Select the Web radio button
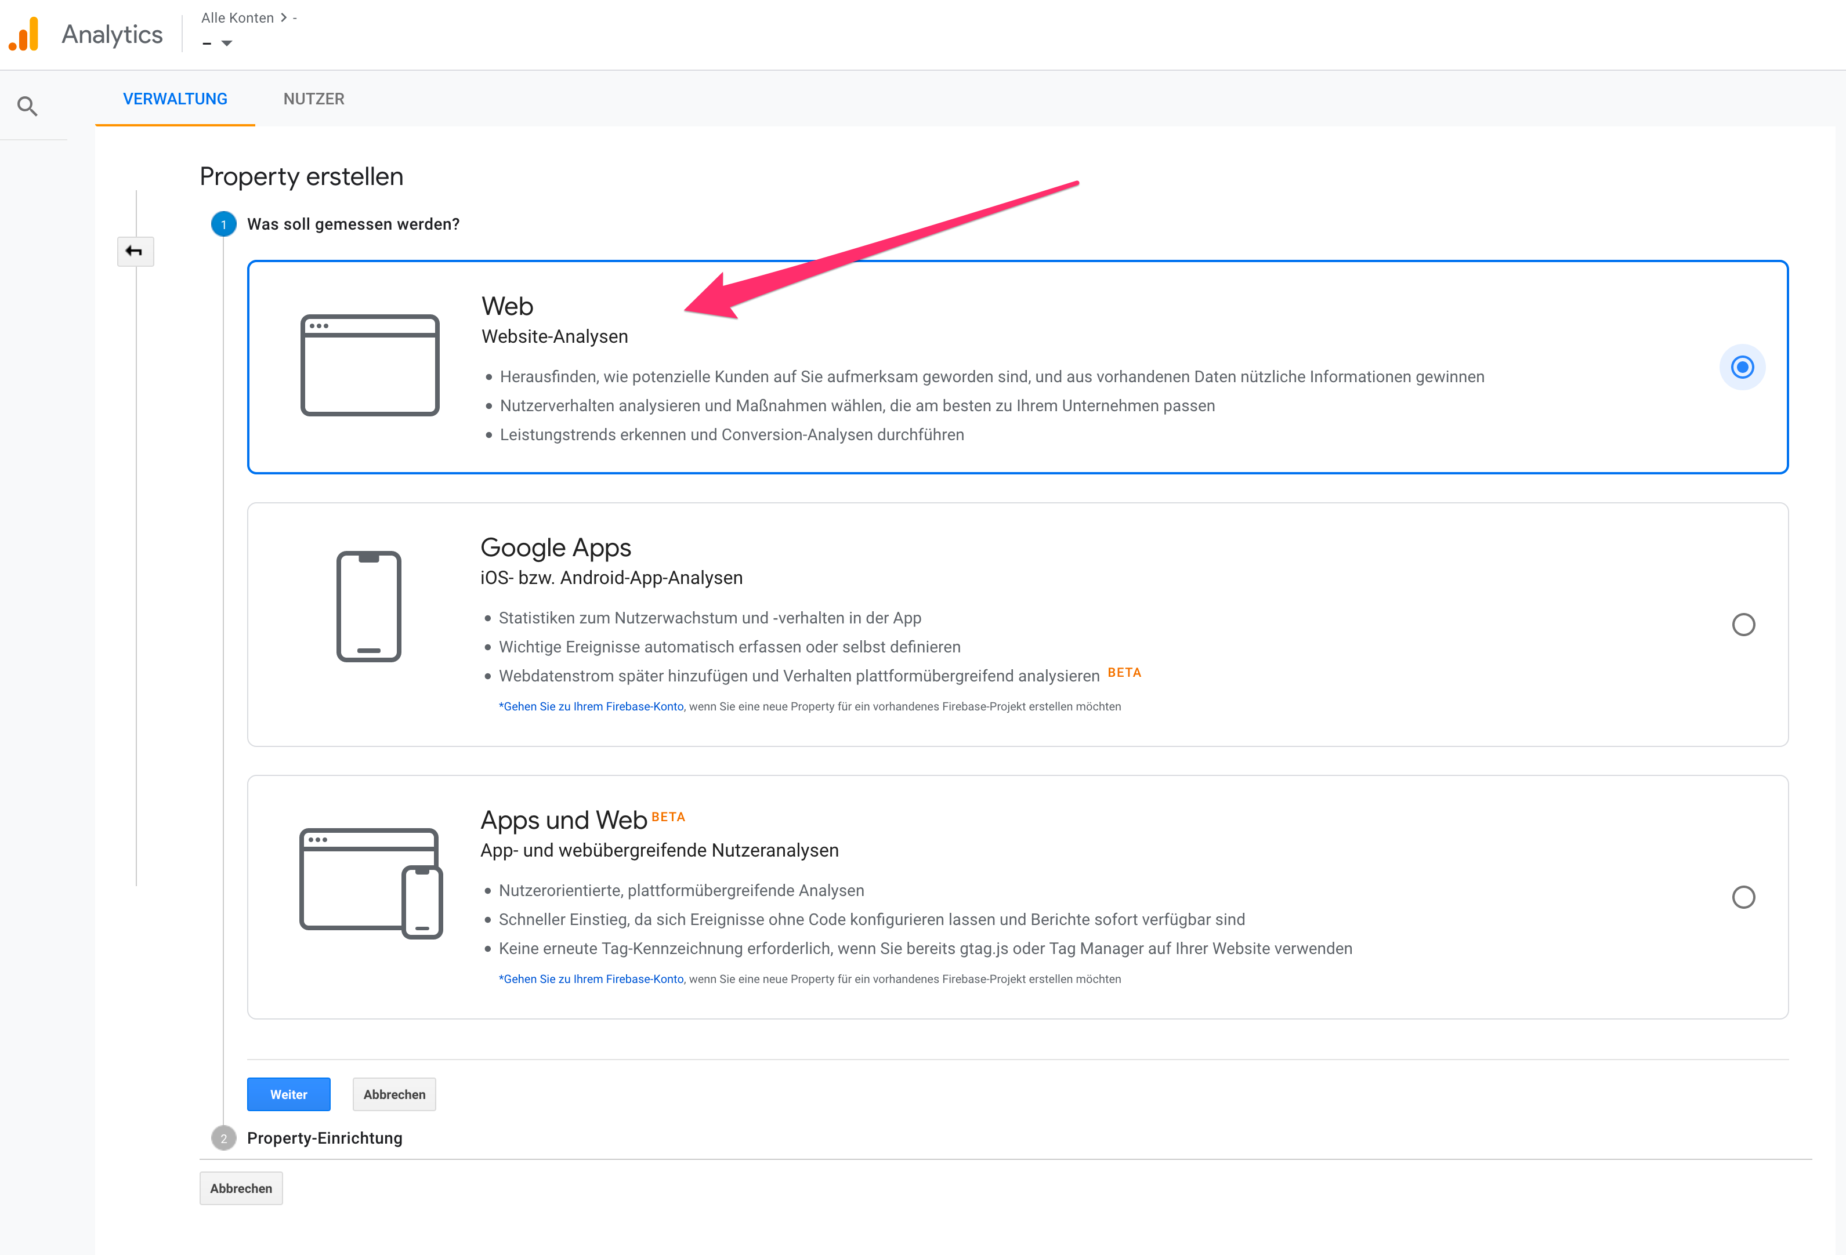 (x=1742, y=367)
